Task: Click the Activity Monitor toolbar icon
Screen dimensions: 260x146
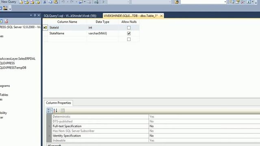Action: (96, 2)
